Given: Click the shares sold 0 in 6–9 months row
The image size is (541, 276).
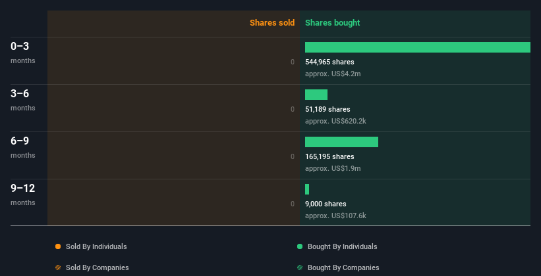Looking at the screenshot, I should pyautogui.click(x=293, y=156).
